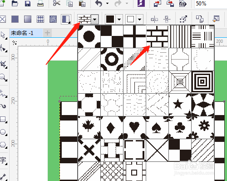This screenshot has height=181, width=227.
Task: Pick the vertical lines pattern
Action: [x=180, y=36]
